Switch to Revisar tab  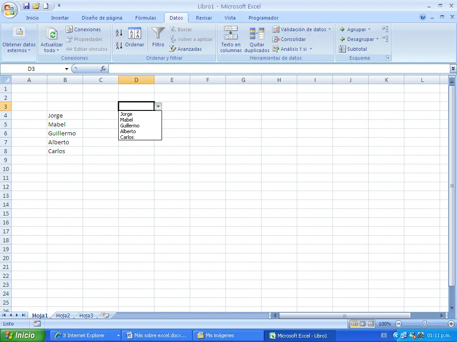point(204,18)
